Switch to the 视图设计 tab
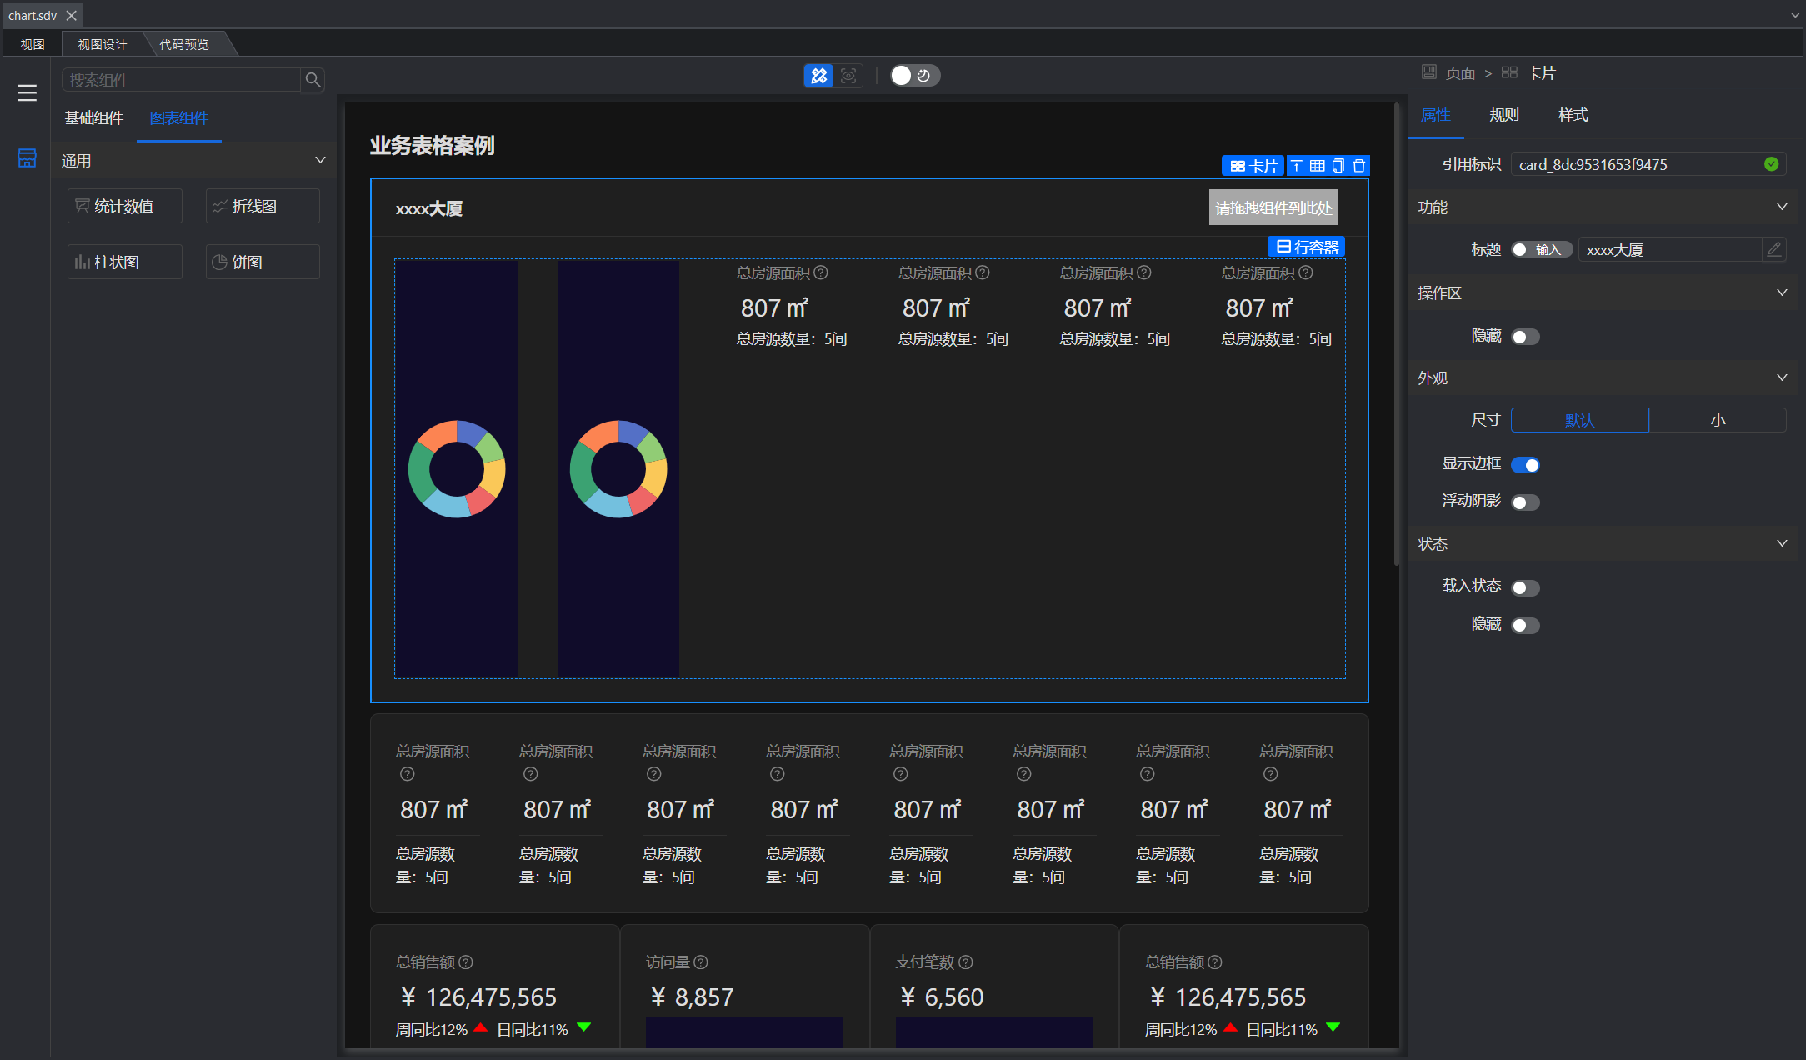1806x1060 pixels. [103, 44]
